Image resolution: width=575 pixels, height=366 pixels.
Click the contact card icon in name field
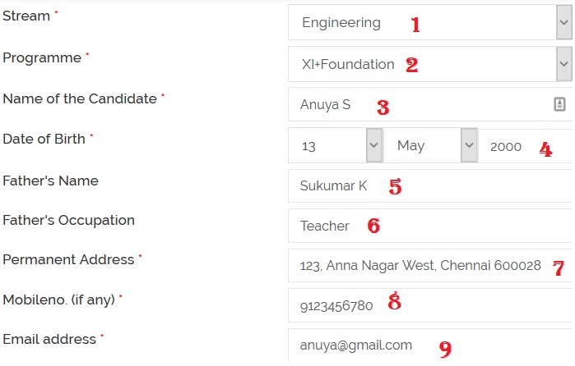coord(559,104)
